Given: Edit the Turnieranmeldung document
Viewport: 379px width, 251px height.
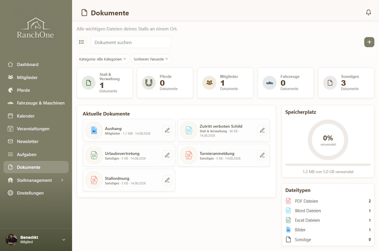Looking at the screenshot, I should [x=262, y=155].
